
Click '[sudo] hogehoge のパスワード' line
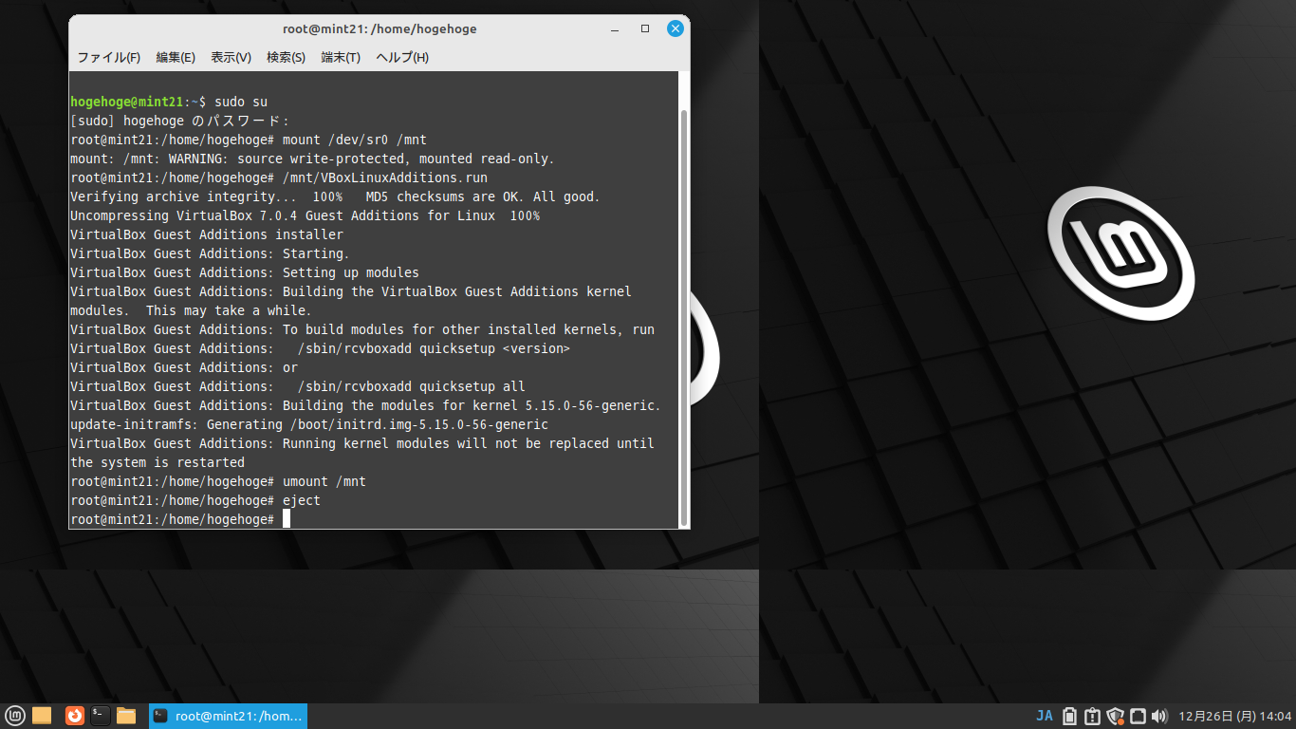(x=179, y=121)
